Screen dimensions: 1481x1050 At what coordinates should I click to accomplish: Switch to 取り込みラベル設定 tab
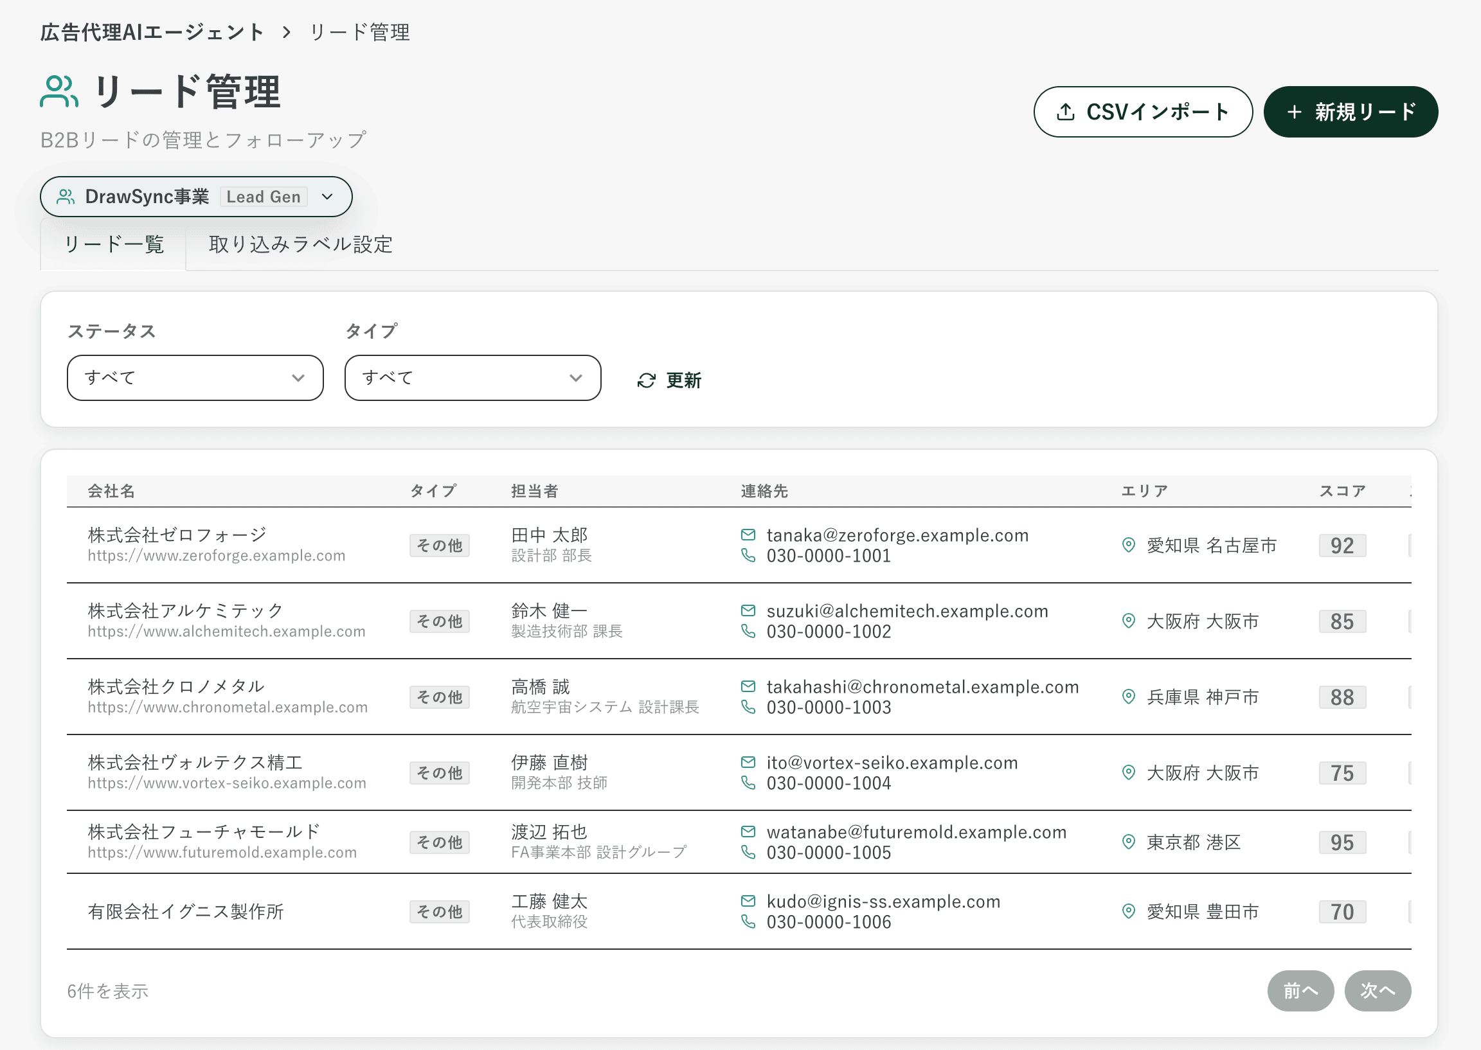coord(300,244)
